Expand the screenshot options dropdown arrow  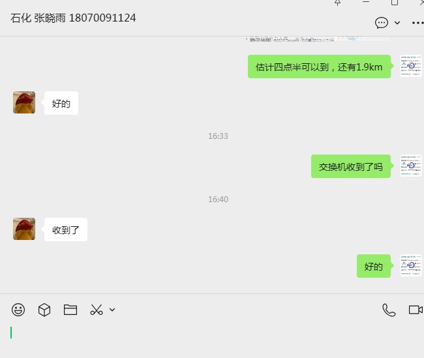click(x=112, y=310)
